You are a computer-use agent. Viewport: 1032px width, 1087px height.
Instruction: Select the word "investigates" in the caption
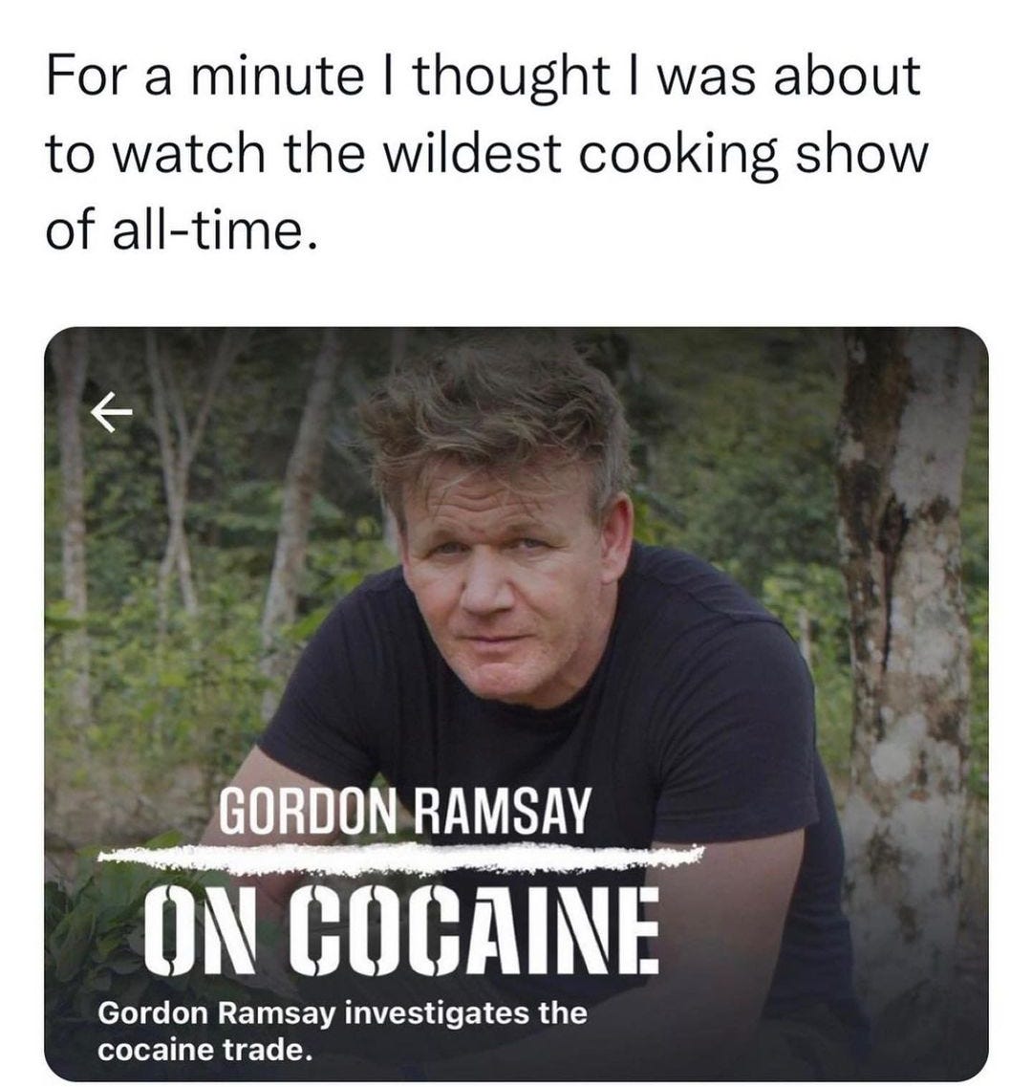(438, 1012)
